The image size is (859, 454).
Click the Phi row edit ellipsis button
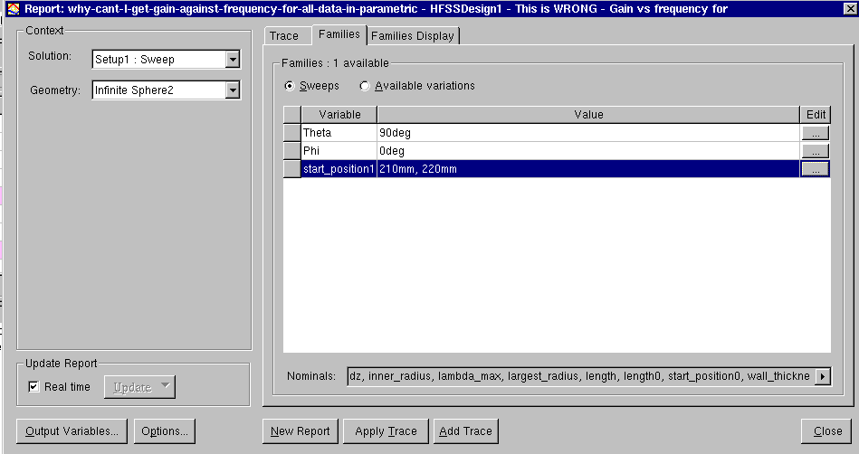point(816,151)
